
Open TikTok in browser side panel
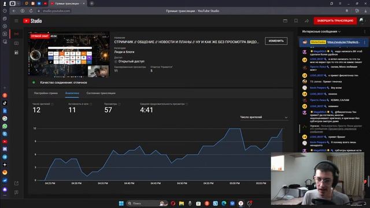coord(5,103)
